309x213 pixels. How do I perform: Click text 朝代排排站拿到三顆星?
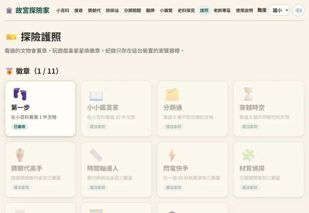pyautogui.click(x=110, y=178)
